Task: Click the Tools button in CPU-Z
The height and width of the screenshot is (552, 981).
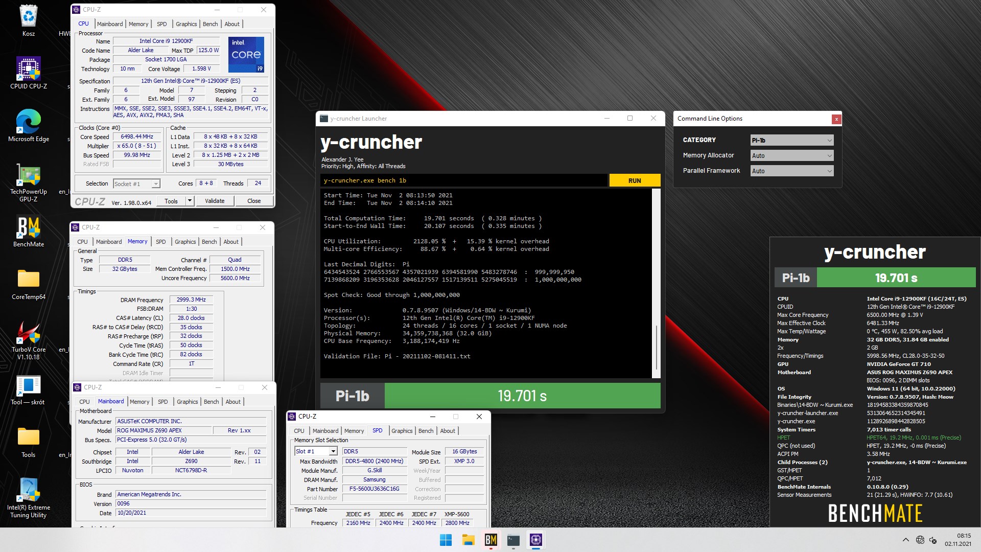Action: 171,201
